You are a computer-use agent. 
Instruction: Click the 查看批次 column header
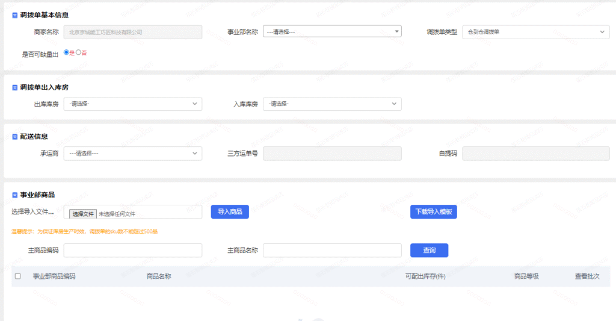point(587,276)
